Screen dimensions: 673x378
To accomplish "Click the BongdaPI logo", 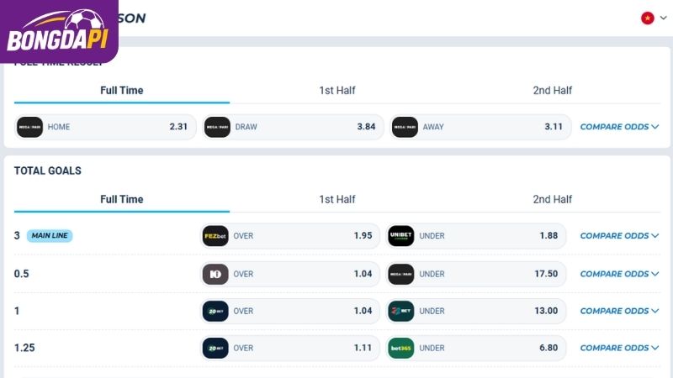I will pyautogui.click(x=59, y=31).
